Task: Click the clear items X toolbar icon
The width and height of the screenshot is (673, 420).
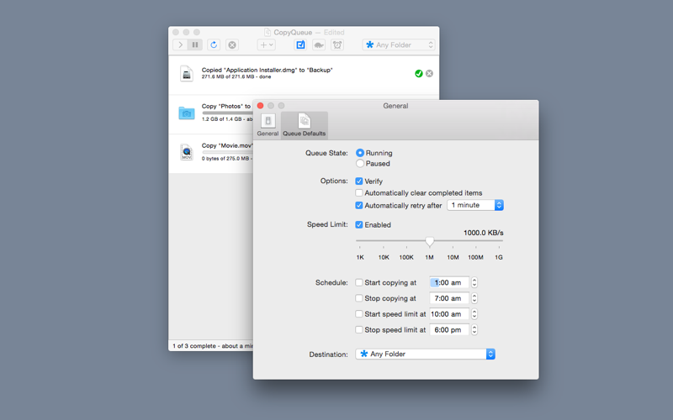Action: (x=232, y=45)
